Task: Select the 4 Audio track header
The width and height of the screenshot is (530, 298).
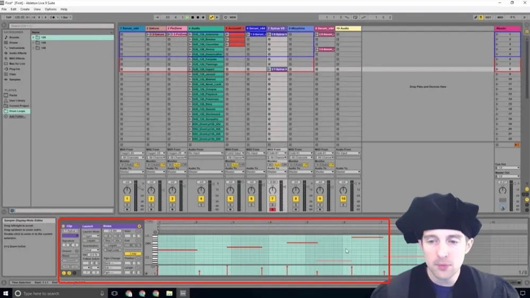Action: 206,29
